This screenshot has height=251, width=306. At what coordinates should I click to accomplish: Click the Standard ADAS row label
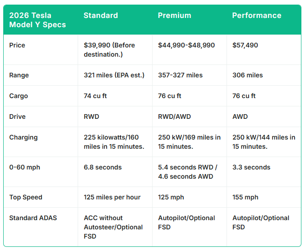coord(33,218)
